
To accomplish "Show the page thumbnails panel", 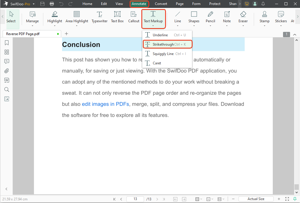I will click(x=7, y=52).
